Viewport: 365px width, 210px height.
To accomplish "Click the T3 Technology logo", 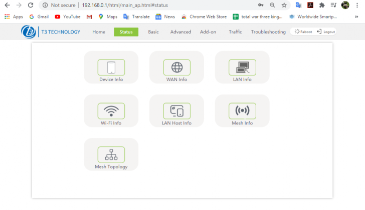I will click(x=51, y=32).
